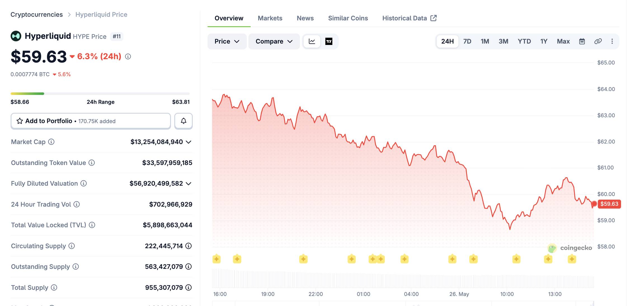Viewport: 630px width, 306px height.
Task: Click the $58.66 range low value
Action: click(20, 102)
